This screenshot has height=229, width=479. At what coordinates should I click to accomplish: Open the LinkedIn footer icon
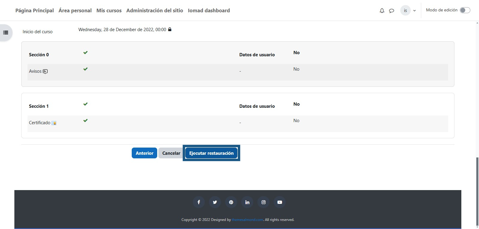[247, 202]
